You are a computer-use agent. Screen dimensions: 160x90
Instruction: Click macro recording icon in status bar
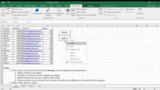10,89
